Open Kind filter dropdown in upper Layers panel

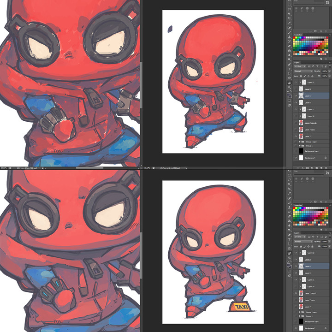pos(300,66)
